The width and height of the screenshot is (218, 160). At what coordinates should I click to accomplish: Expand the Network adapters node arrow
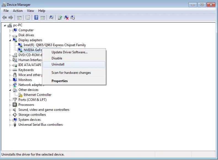tap(10, 85)
